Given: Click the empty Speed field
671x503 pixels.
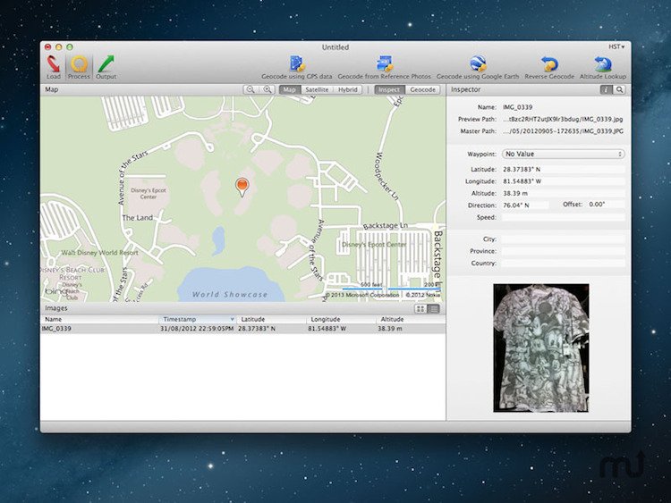Looking at the screenshot, I should tap(563, 217).
